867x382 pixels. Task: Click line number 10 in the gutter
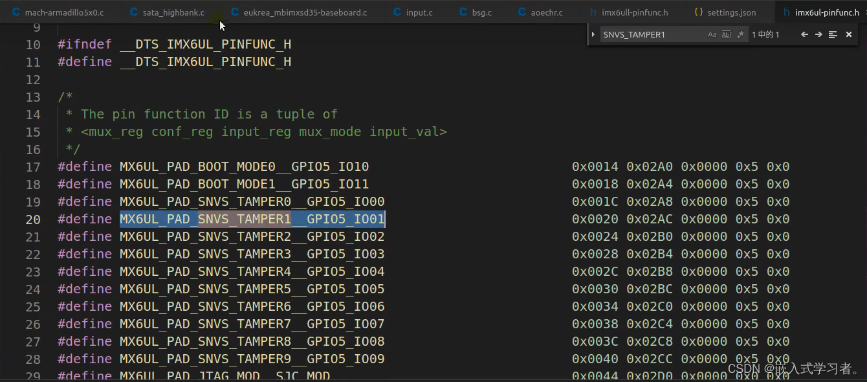point(33,45)
